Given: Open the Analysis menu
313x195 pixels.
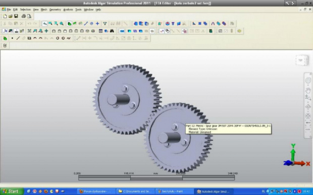Looking at the screenshot, I should pyautogui.click(x=68, y=10).
